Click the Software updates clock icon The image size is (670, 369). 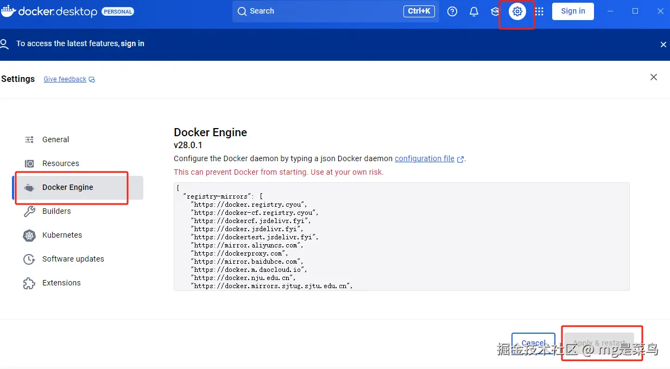(29, 259)
